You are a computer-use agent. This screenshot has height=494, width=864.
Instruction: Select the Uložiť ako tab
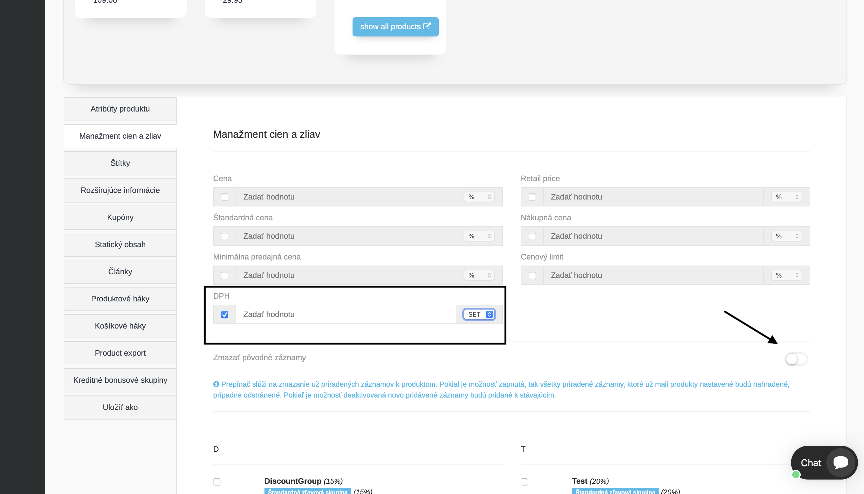click(x=120, y=407)
